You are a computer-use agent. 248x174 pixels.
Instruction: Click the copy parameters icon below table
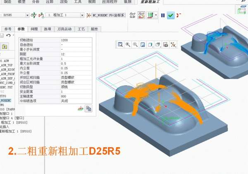click(x=88, y=108)
